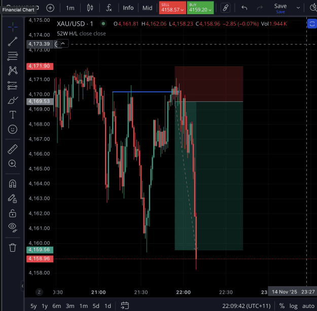Select the 1m date range
The height and width of the screenshot is (311, 317).
(84, 306)
